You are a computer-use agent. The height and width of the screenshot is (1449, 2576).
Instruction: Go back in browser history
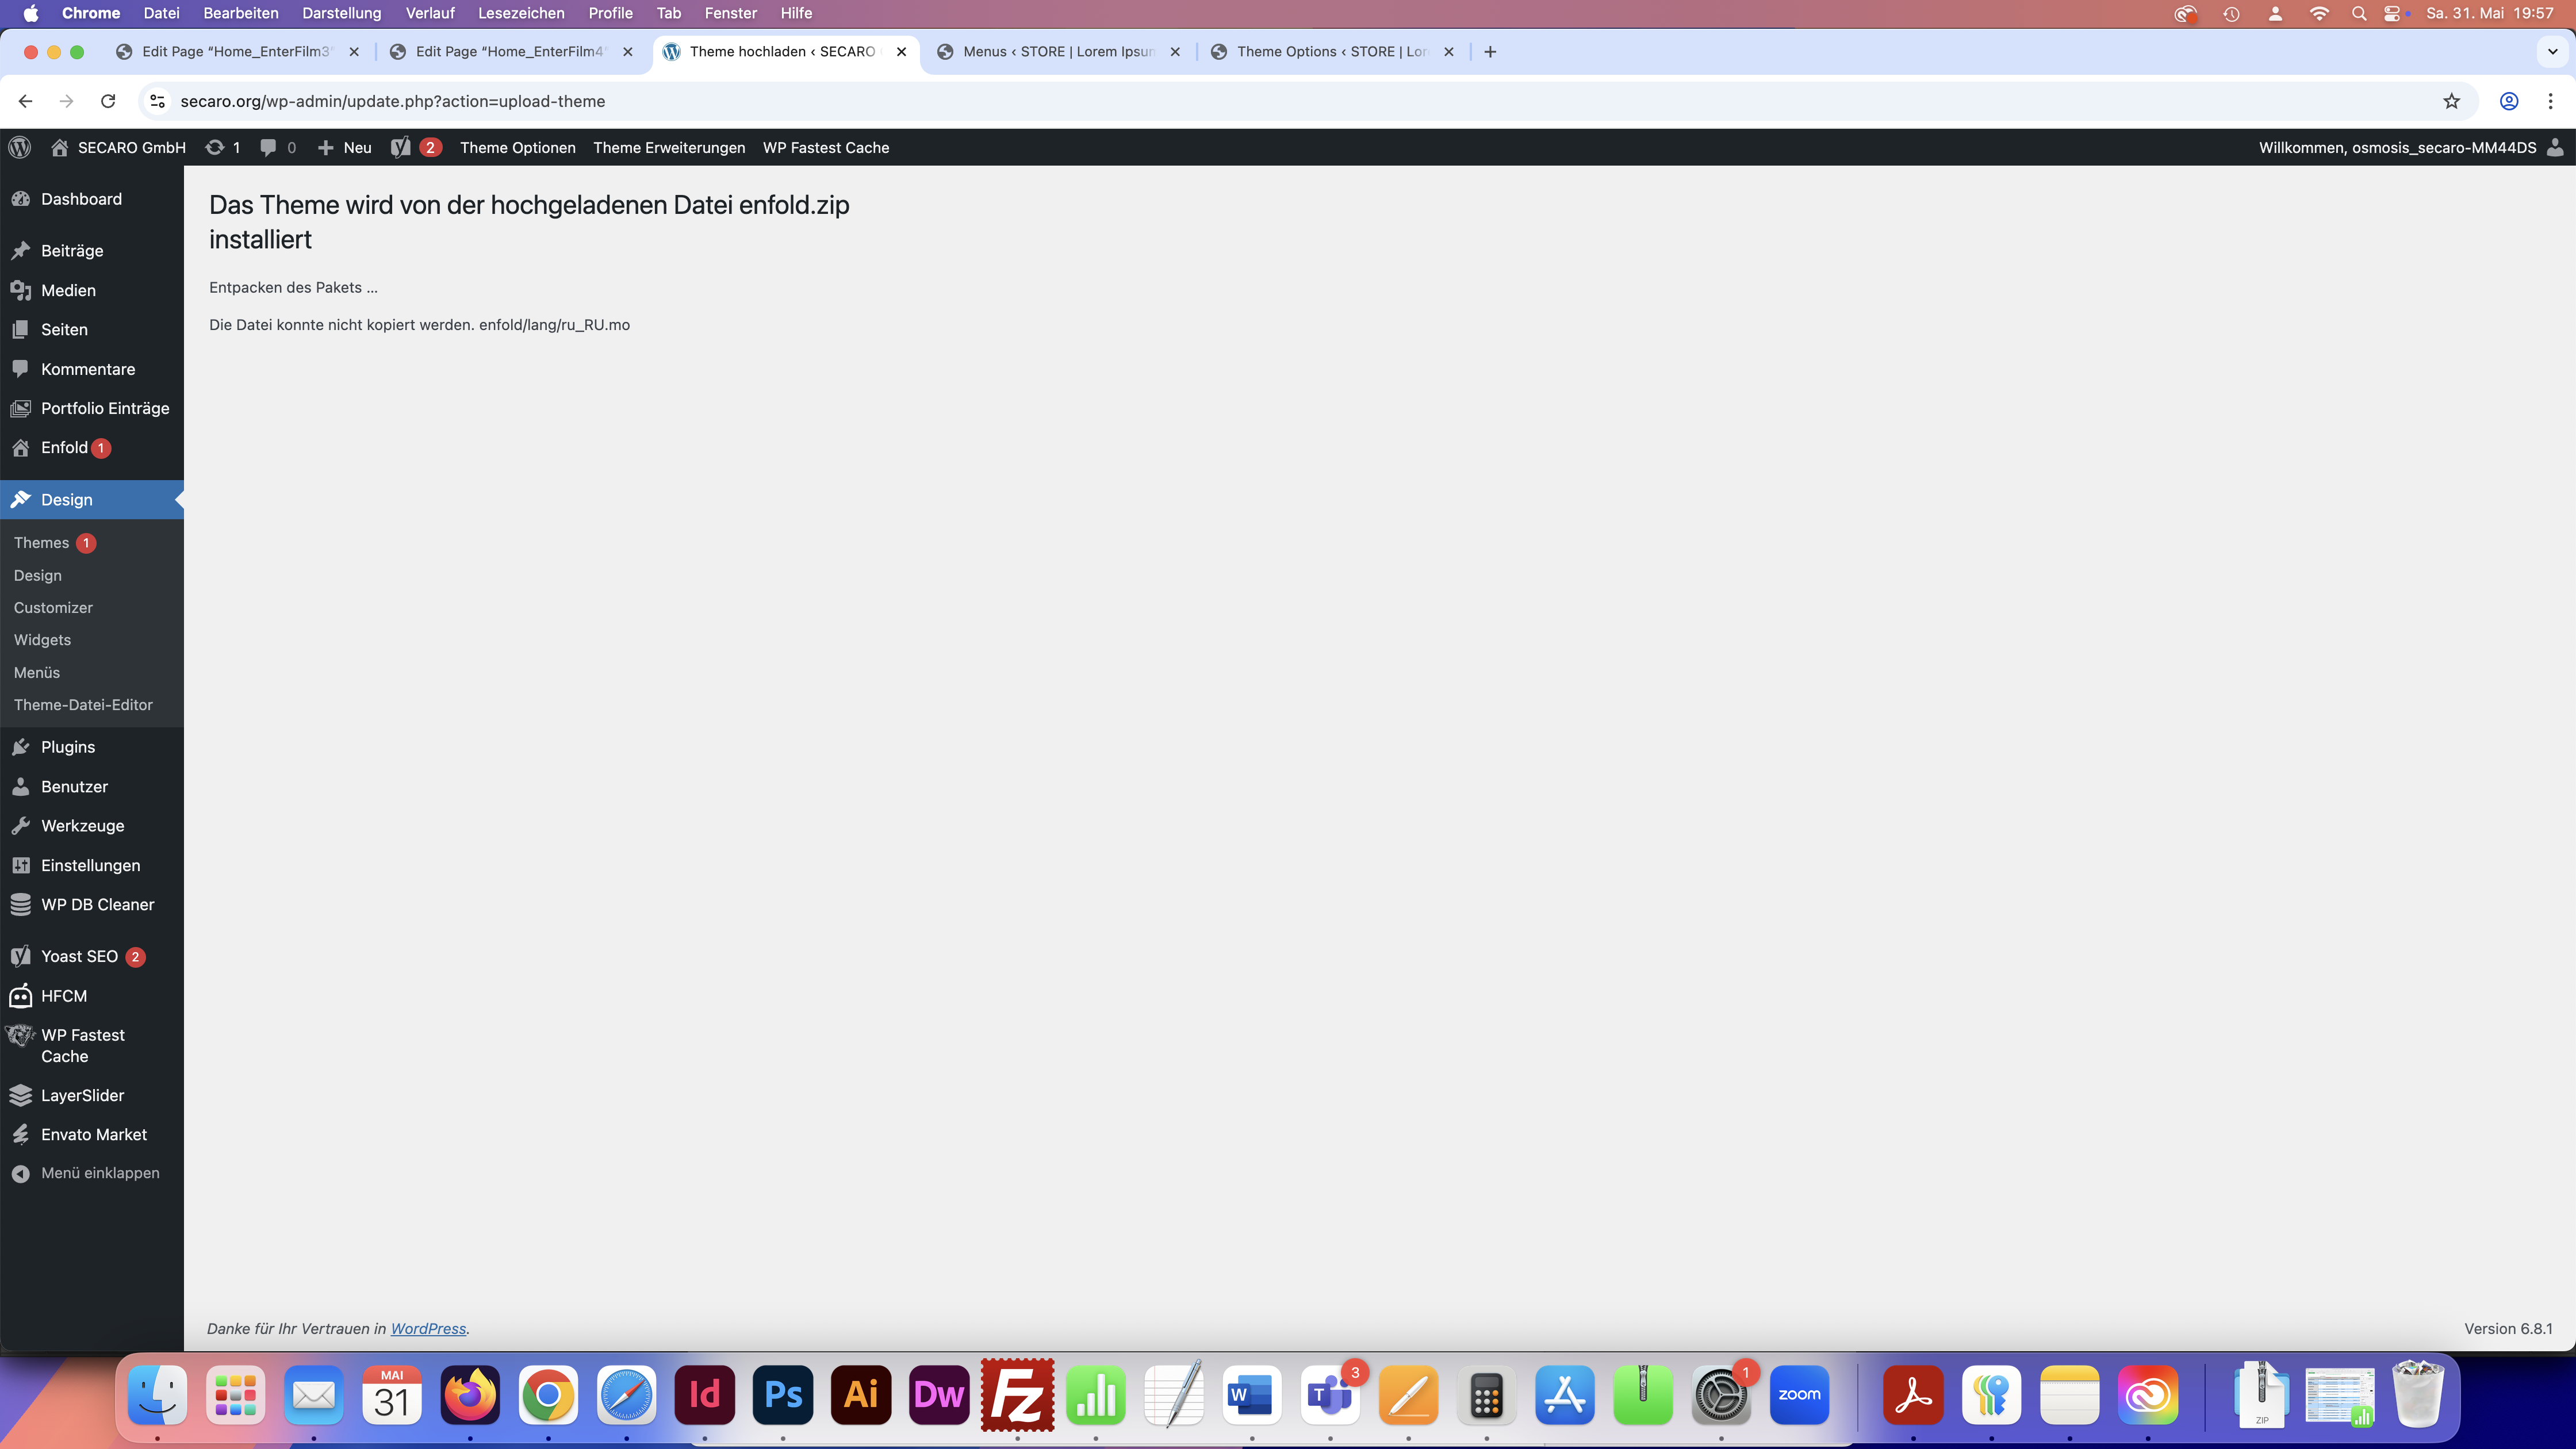click(26, 101)
